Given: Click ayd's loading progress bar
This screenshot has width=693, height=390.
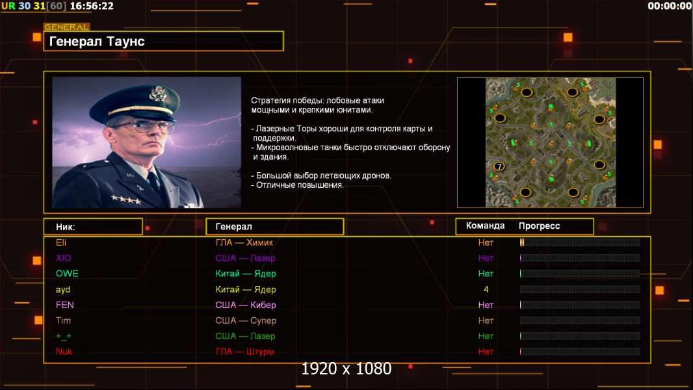Looking at the screenshot, I should click(x=580, y=289).
